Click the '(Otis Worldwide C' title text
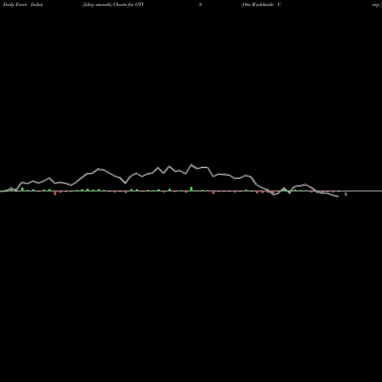 (261, 5)
